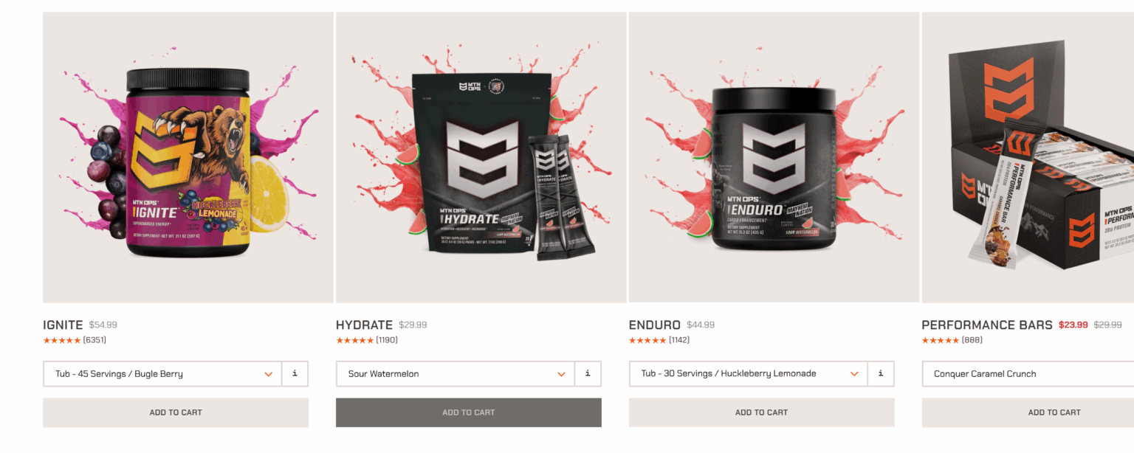Open the Ignite Tub 45 Servings Bugle Berry dropdown
1134x453 pixels.
coord(162,374)
